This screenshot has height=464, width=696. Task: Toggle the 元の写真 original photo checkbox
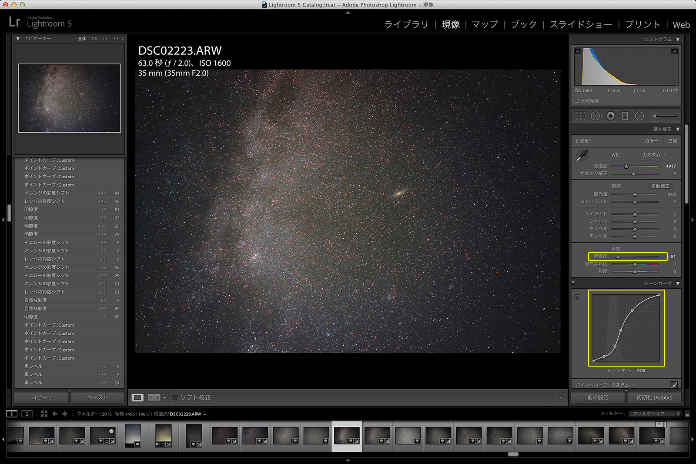click(x=576, y=101)
